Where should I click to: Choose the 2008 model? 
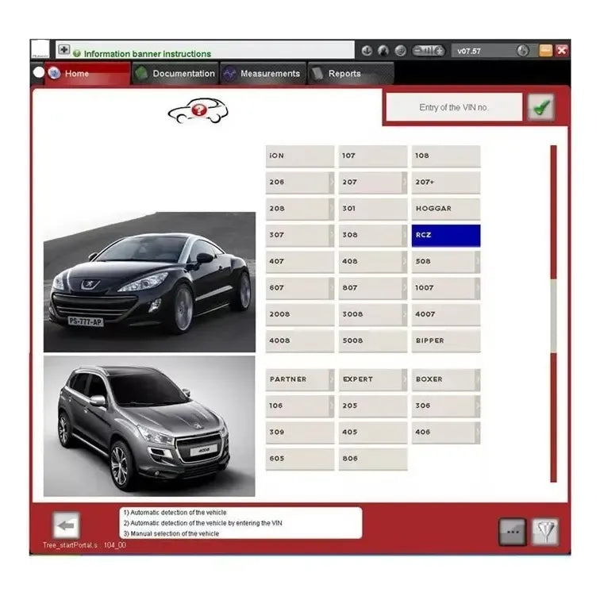tap(300, 314)
